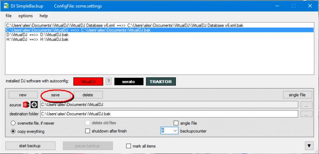Enable the 'shutdown after finish' checkbox
The height and width of the screenshot is (154, 319).
pos(87,131)
